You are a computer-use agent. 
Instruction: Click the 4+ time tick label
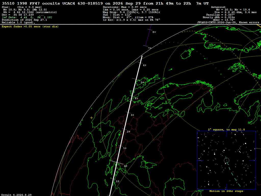(x=136, y=99)
